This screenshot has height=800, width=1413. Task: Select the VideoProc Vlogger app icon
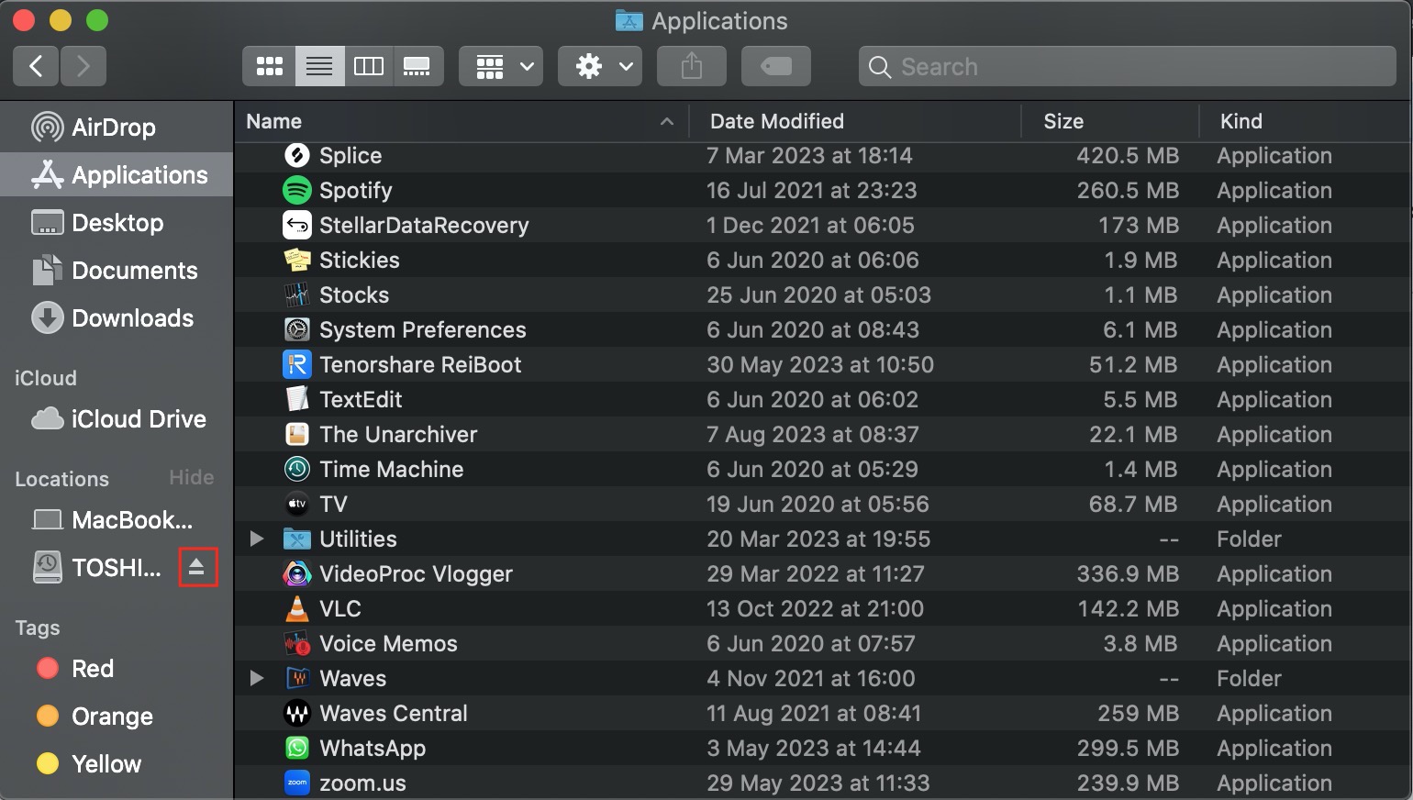(x=296, y=573)
